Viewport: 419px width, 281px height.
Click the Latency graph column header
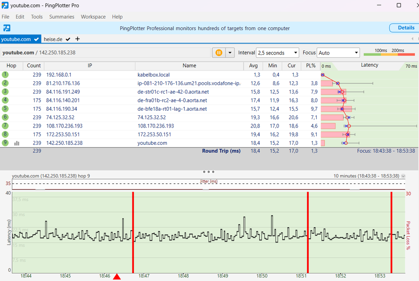click(x=370, y=65)
